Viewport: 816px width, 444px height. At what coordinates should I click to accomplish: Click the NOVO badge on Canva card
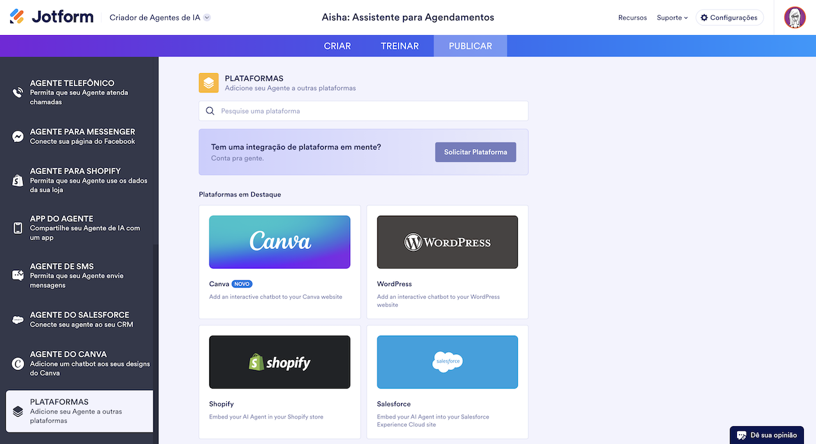(242, 284)
